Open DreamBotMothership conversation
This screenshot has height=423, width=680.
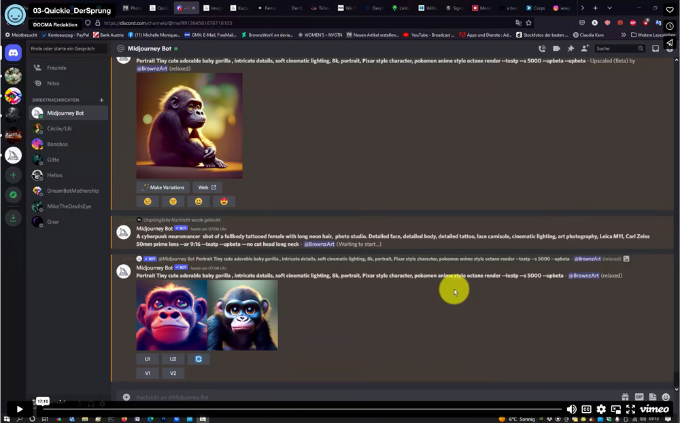(69, 191)
